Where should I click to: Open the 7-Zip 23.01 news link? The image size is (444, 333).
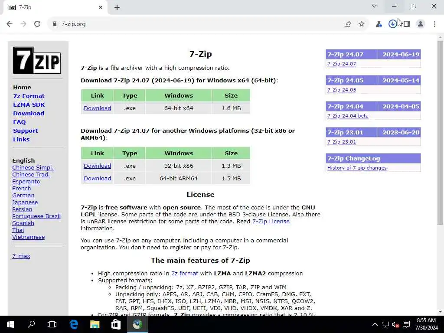[x=342, y=142]
